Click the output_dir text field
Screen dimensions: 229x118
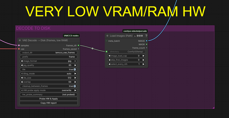(48, 53)
